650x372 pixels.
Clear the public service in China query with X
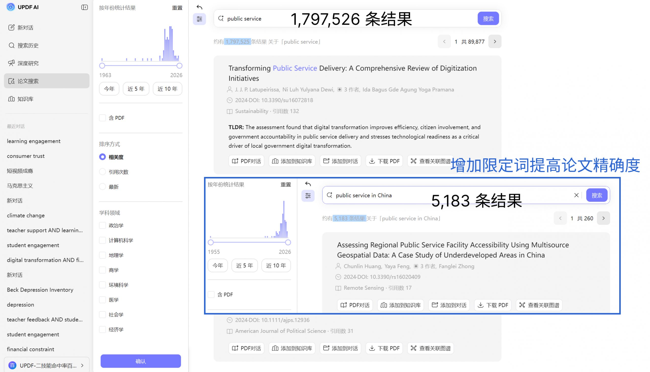tap(576, 195)
